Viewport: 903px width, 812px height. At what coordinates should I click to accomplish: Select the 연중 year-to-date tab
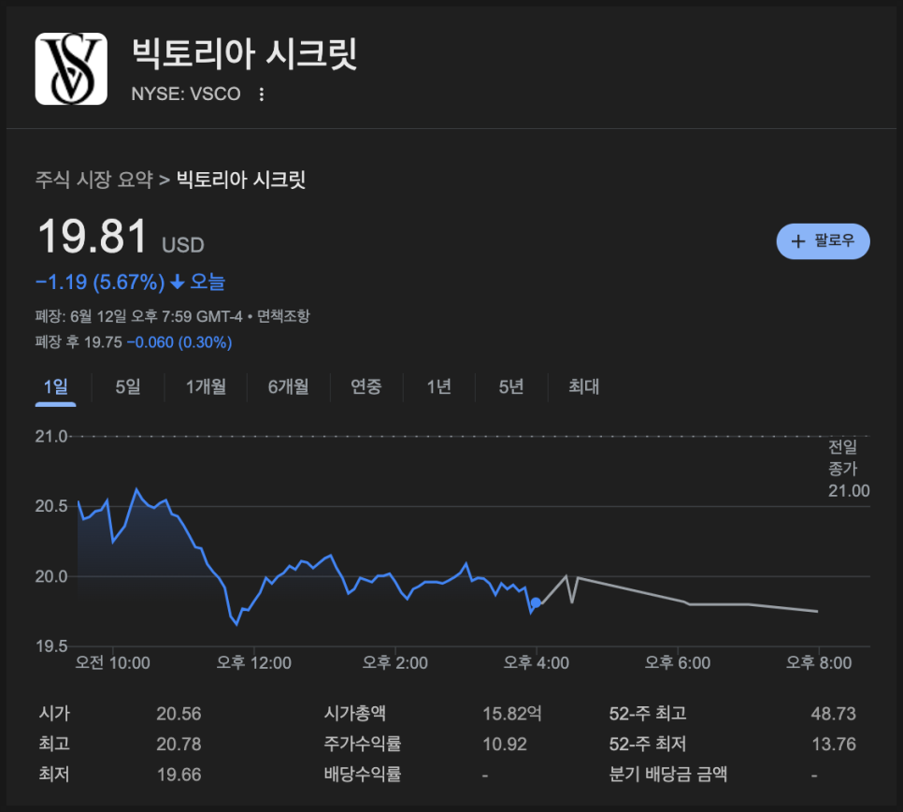point(366,386)
